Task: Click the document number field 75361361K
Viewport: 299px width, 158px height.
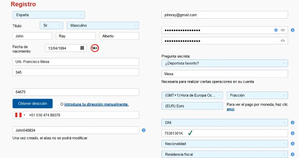Action: point(225,133)
